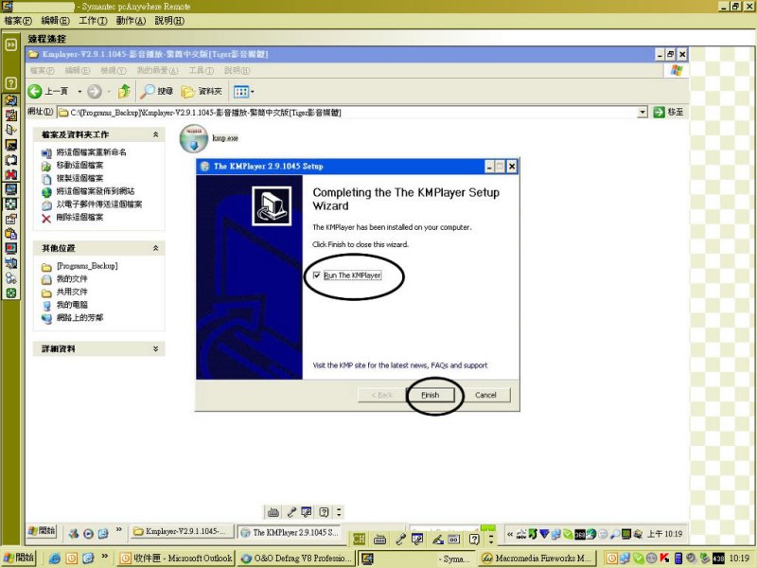Expand the address bar dropdown arrow
The image size is (757, 568).
[x=643, y=112]
